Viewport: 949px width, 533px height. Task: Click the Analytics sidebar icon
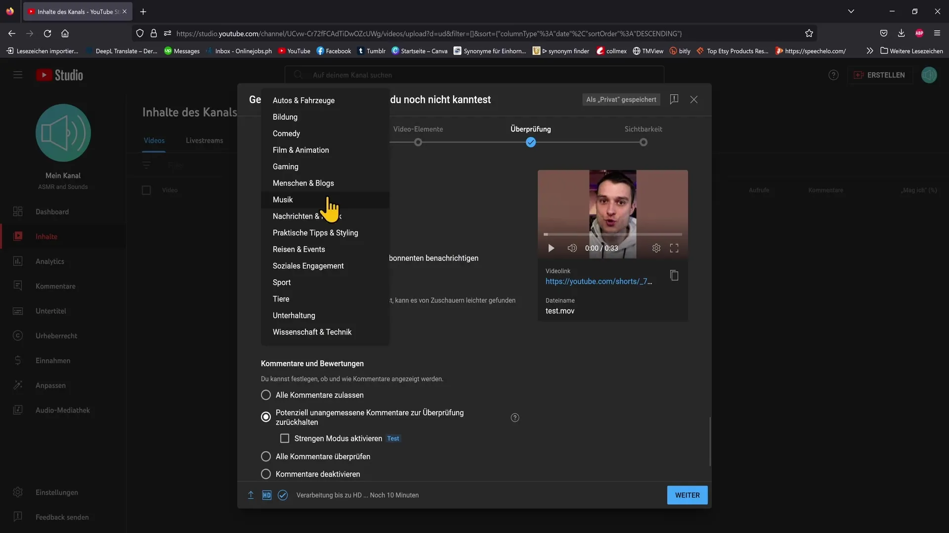coord(18,262)
